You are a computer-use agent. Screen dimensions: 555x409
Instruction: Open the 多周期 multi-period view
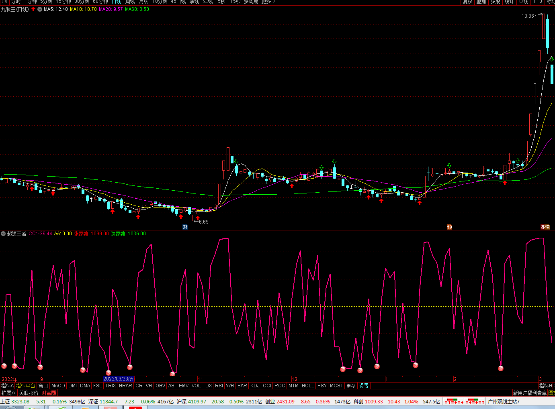[251, 2]
